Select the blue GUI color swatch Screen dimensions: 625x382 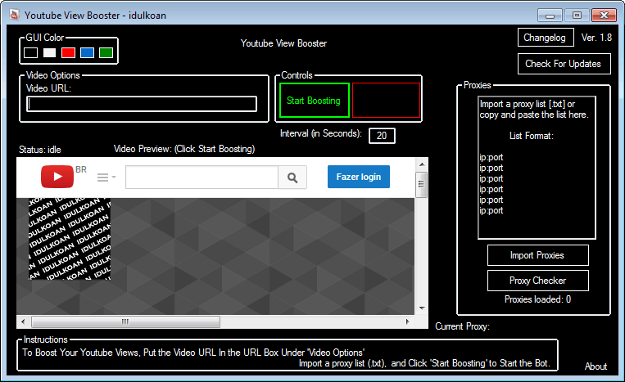(x=88, y=52)
